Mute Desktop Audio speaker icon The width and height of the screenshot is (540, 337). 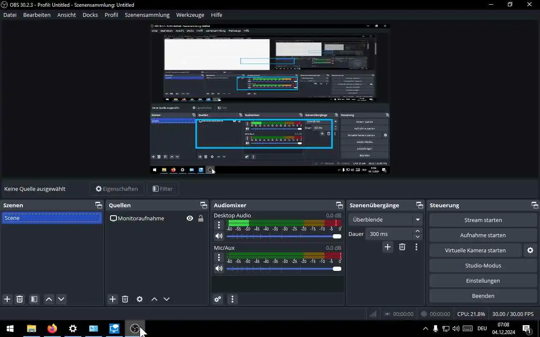(x=219, y=236)
